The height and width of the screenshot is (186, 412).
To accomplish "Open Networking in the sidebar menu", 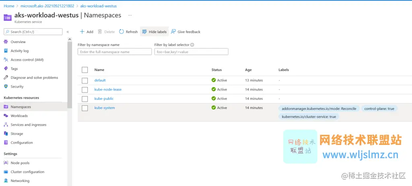I will point(20,181).
